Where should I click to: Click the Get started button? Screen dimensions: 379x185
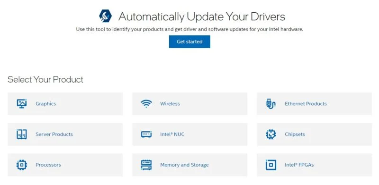[189, 42]
